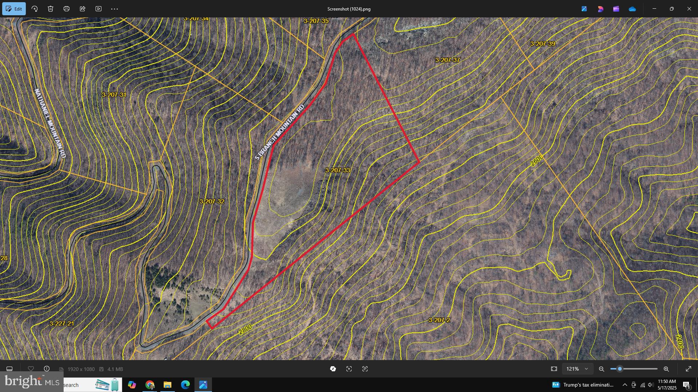Click the Copilot visual search icon
This screenshot has width=698, height=392.
(x=333, y=369)
